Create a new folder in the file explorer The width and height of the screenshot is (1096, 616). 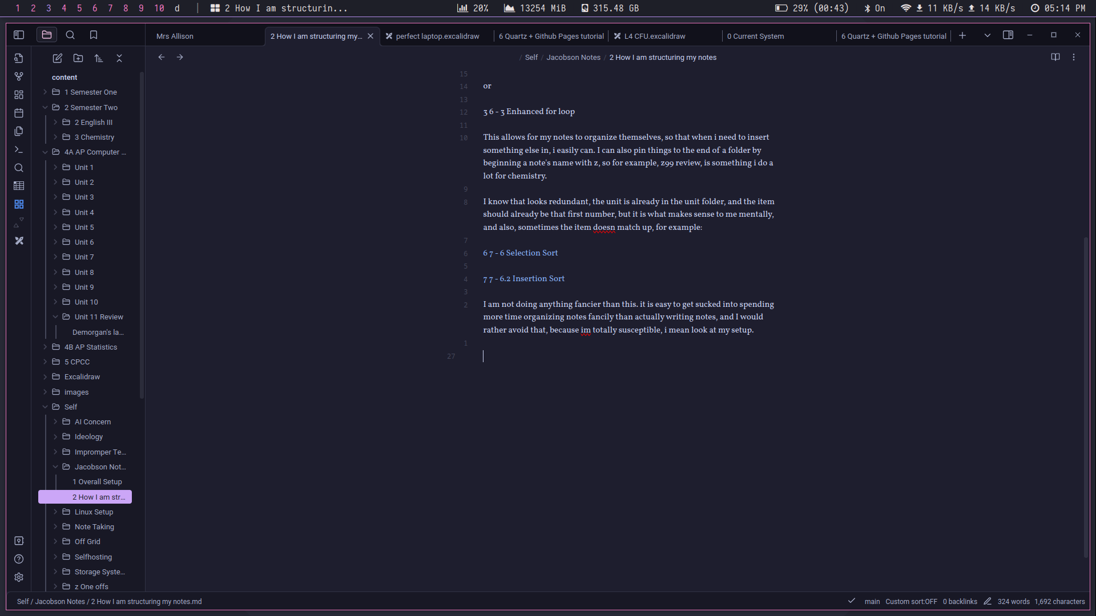[x=78, y=58]
